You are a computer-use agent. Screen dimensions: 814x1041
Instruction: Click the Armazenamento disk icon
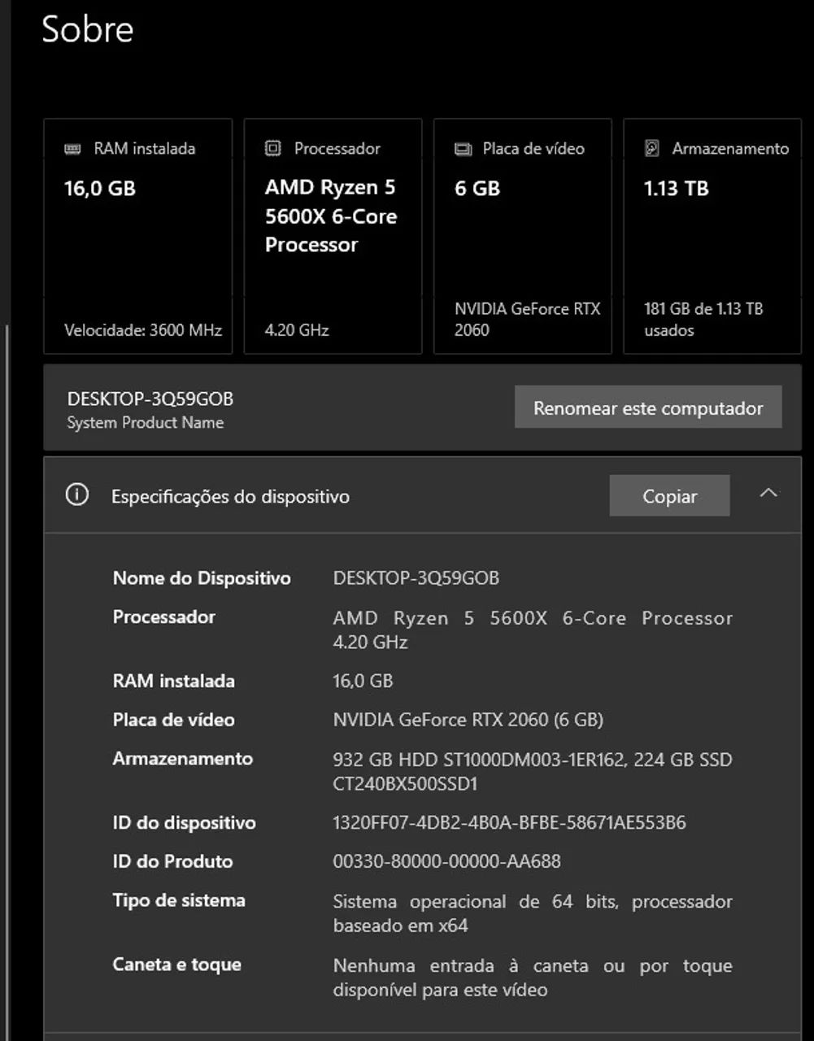[x=651, y=148]
